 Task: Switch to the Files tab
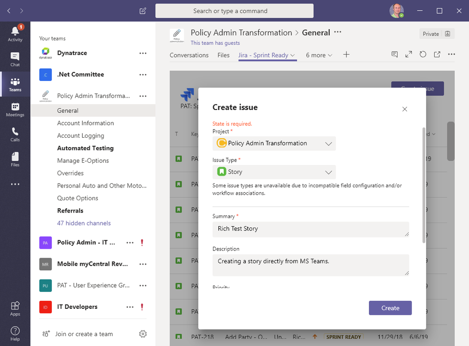pyautogui.click(x=224, y=55)
